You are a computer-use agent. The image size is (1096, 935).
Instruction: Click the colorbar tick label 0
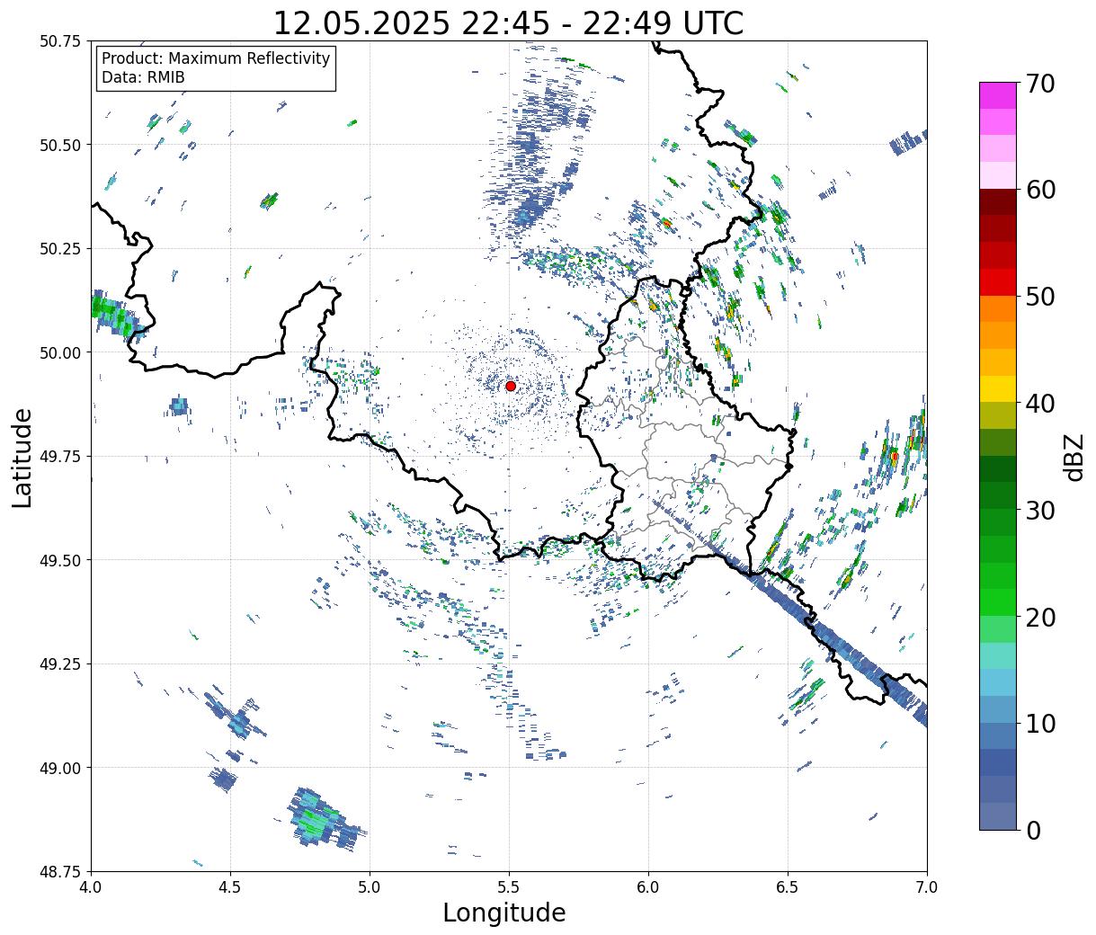pos(1032,831)
